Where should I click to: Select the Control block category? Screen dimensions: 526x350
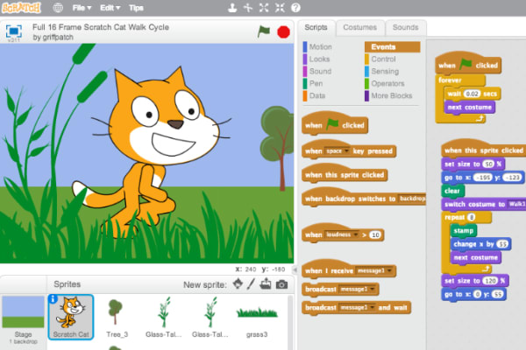coord(380,59)
